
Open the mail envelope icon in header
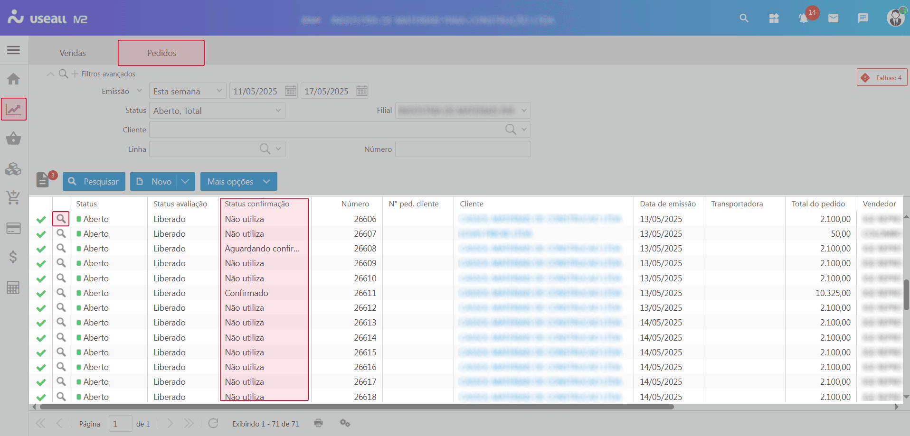[x=833, y=19]
